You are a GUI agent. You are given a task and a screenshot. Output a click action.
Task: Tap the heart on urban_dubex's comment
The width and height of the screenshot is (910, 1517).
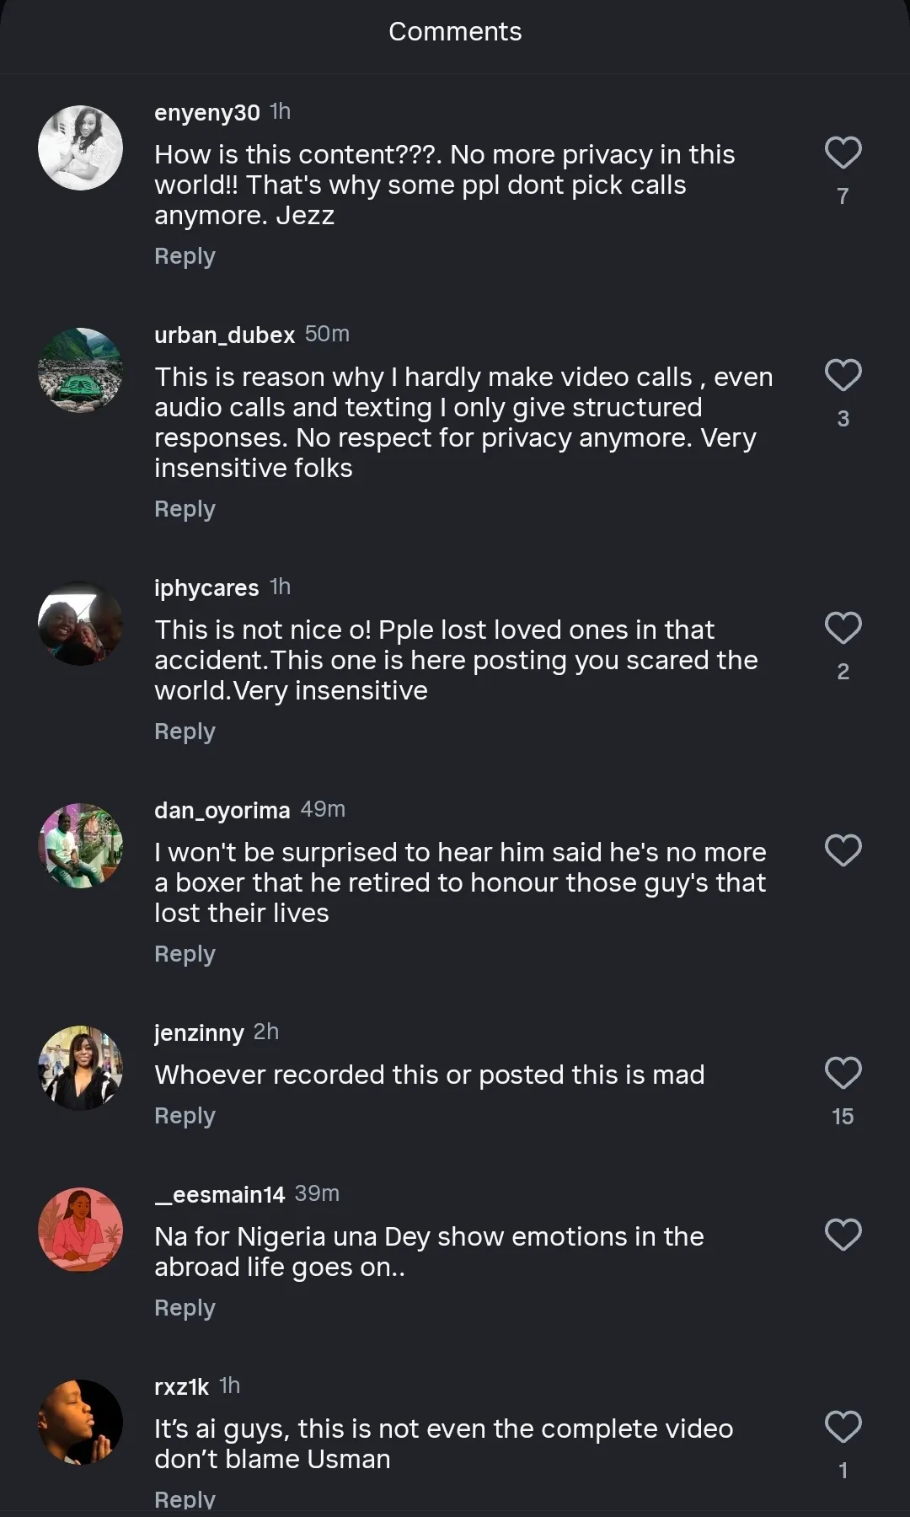coord(843,375)
